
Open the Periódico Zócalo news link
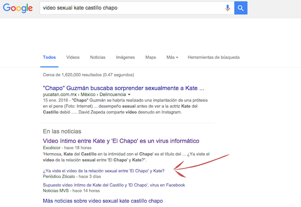(103, 170)
